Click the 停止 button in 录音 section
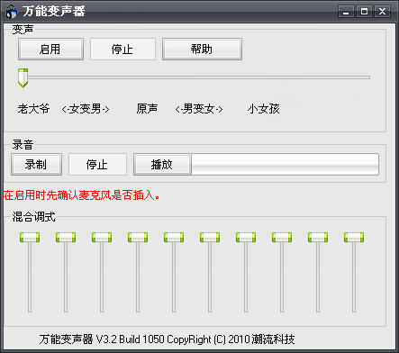This screenshot has height=353, width=399. click(x=97, y=164)
